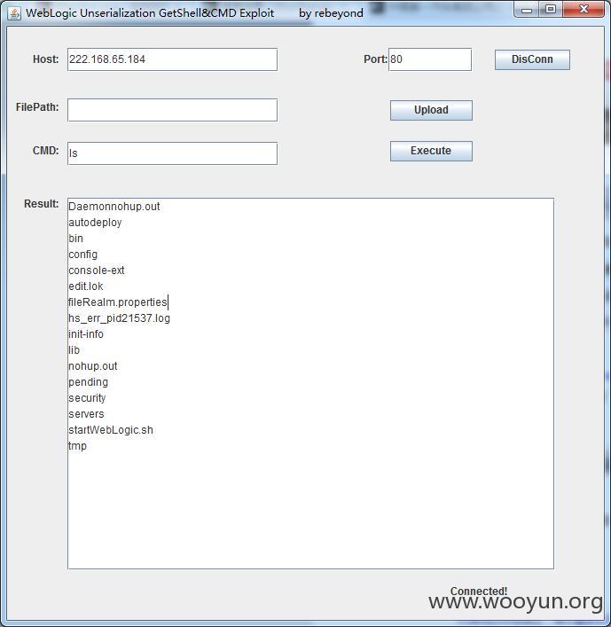
Task: Focus the empty FilePath field
Action: pyautogui.click(x=172, y=110)
